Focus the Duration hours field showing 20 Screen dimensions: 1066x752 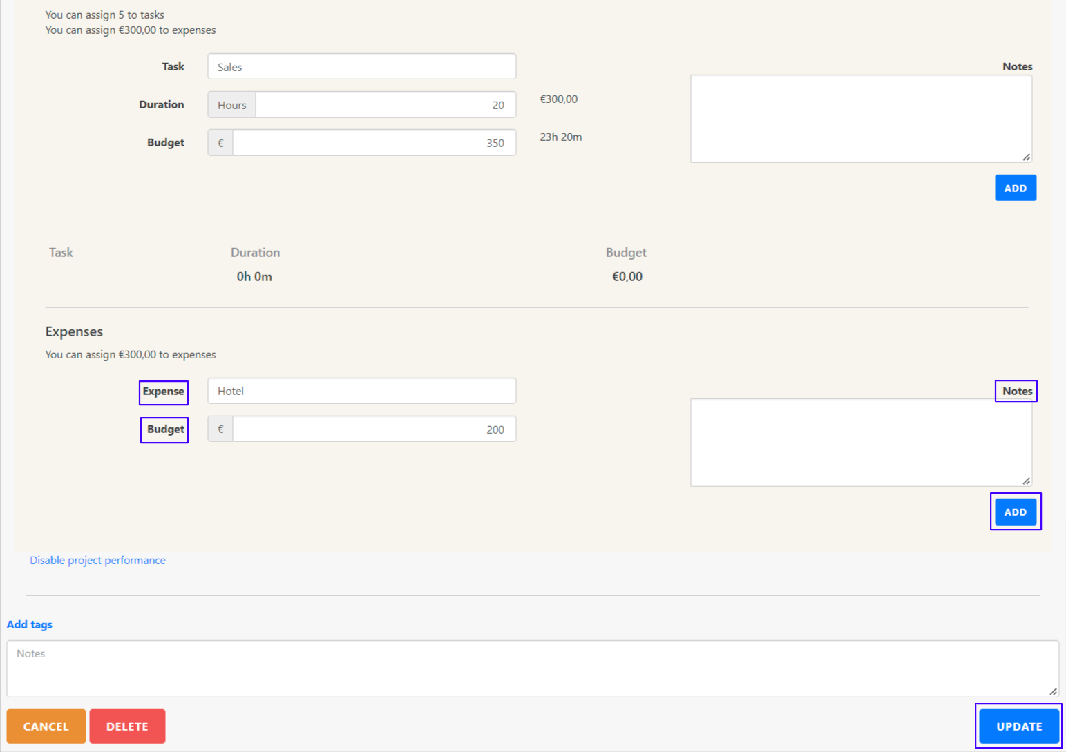[x=385, y=105]
